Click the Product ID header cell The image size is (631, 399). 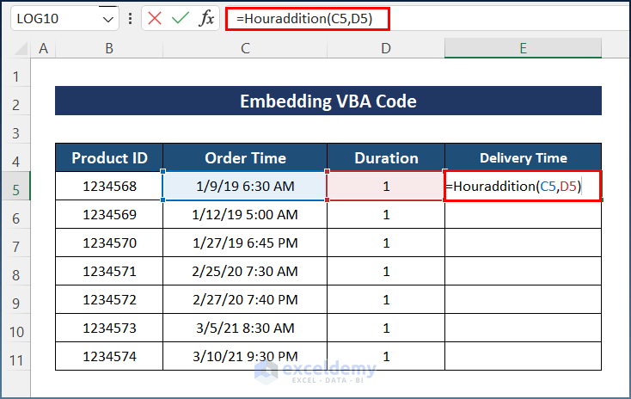109,158
